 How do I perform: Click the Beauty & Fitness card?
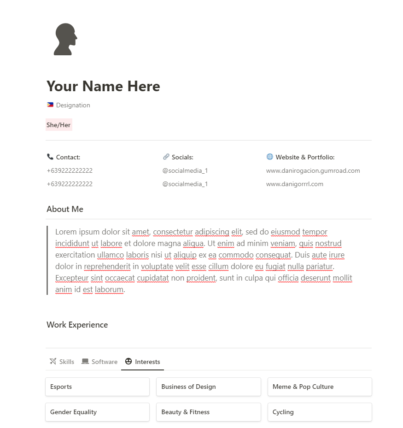tap(208, 412)
